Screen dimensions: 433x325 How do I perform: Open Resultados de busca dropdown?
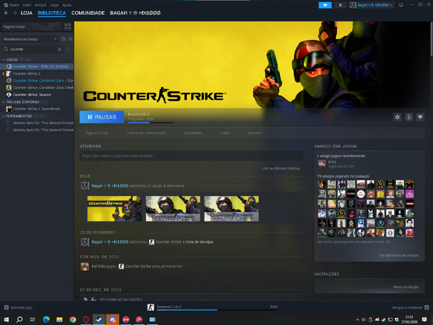30,39
